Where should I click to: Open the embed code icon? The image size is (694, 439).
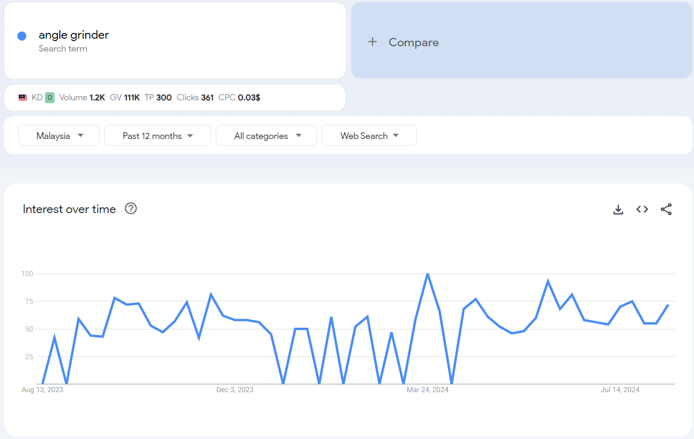pyautogui.click(x=642, y=209)
